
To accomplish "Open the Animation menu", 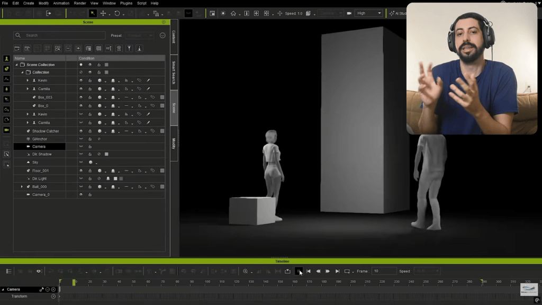I will point(61,3).
